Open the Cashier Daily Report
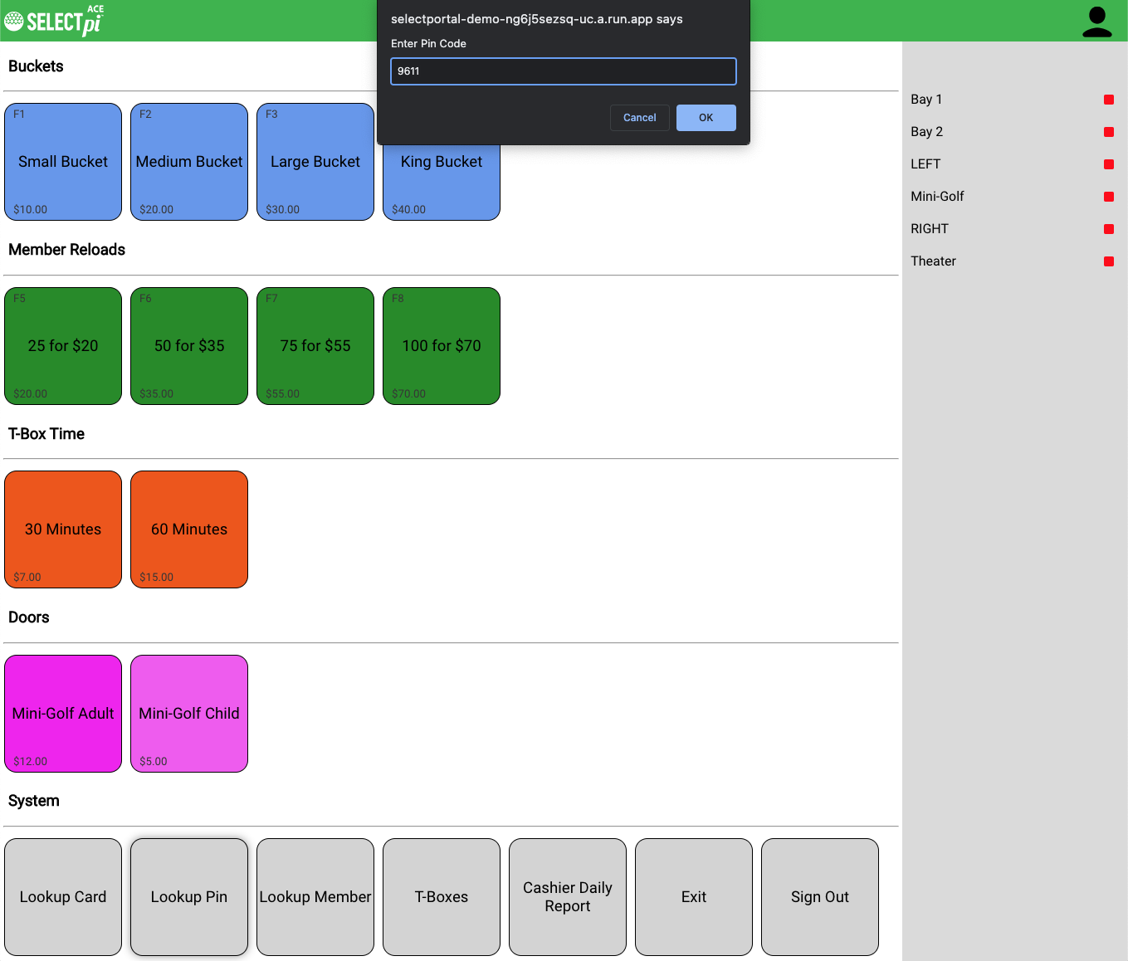The image size is (1128, 961). tap(568, 897)
